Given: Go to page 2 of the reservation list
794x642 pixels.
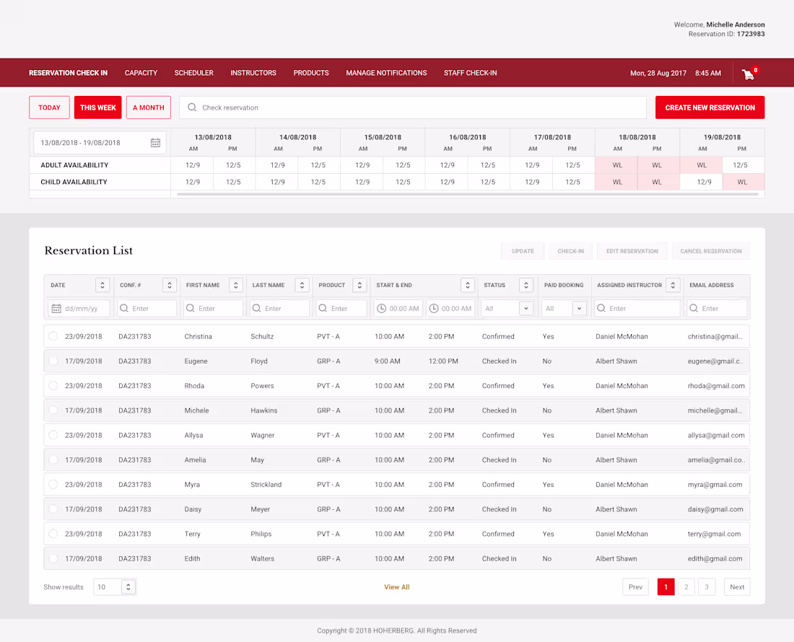Looking at the screenshot, I should [x=686, y=586].
